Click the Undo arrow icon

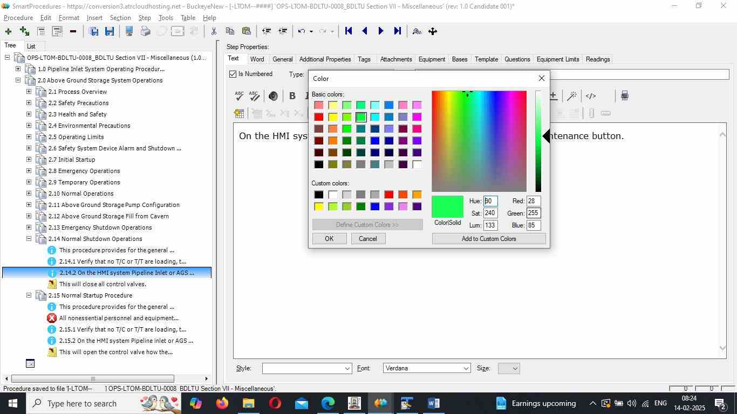302,31
